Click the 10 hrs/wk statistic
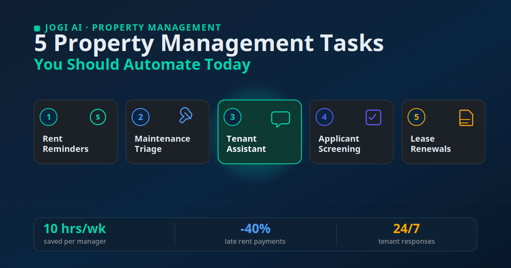Image resolution: width=511 pixels, height=268 pixels. pos(75,229)
